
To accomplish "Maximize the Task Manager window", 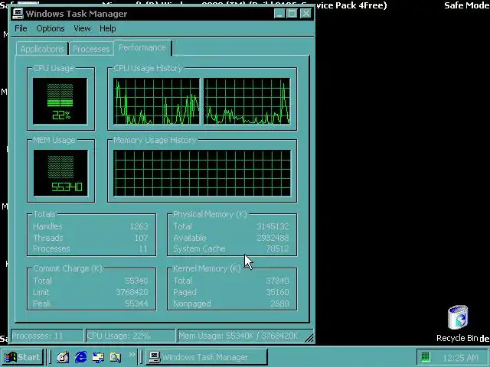I will [292, 14].
